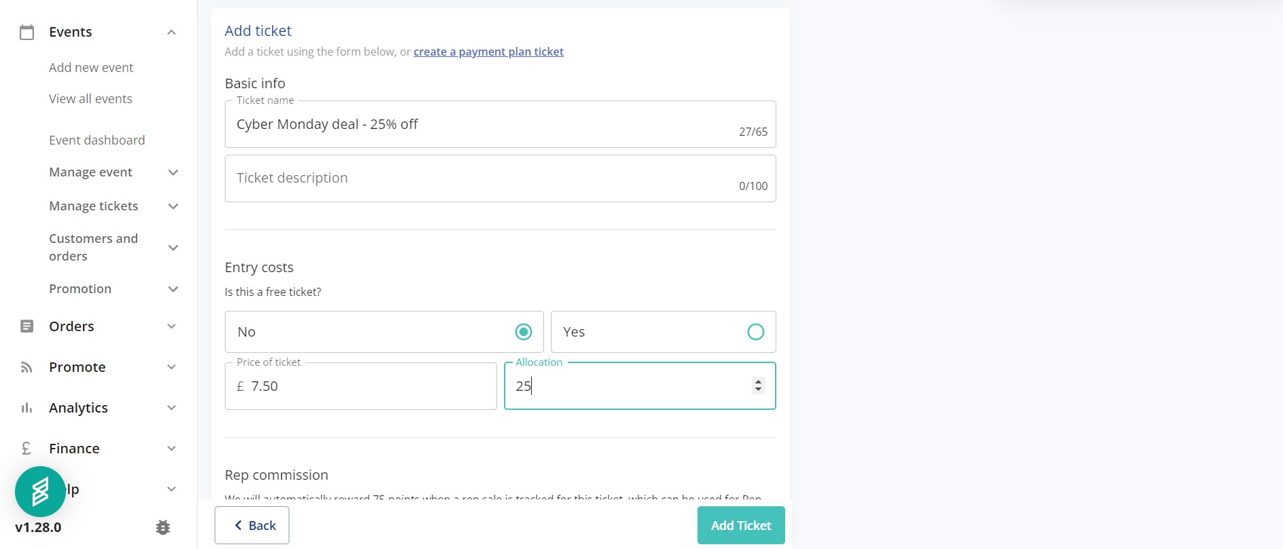Screen dimensions: 1283x549
Task: Expand the Promotion submenu
Action: click(173, 289)
